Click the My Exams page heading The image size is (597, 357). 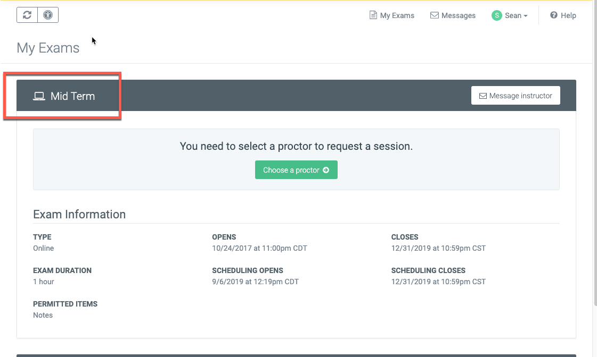(x=48, y=48)
